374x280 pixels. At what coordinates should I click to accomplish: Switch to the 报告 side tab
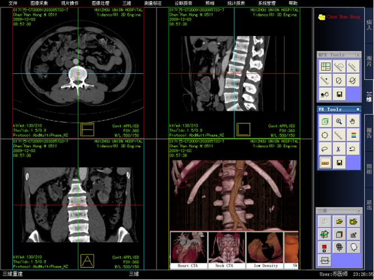tap(369, 133)
